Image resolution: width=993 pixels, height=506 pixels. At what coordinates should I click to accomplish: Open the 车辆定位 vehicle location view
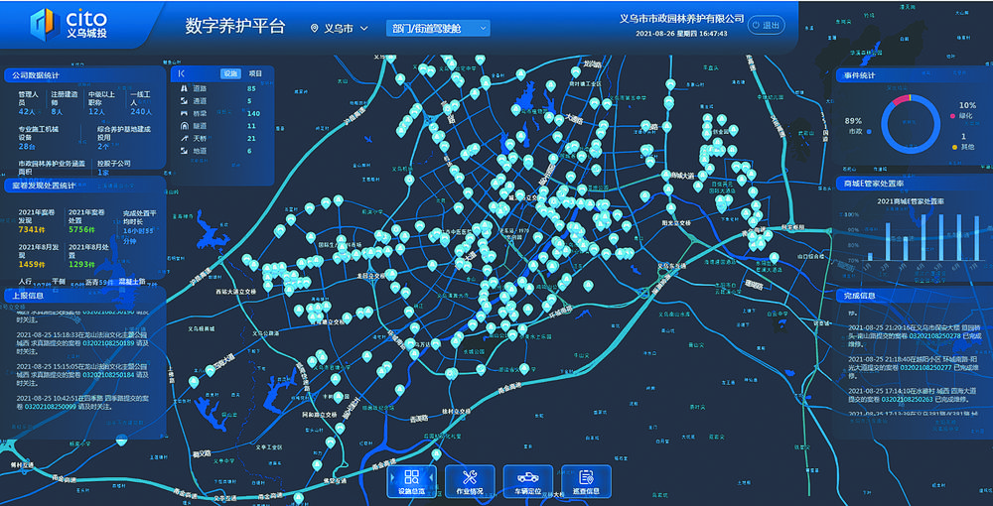pyautogui.click(x=527, y=480)
